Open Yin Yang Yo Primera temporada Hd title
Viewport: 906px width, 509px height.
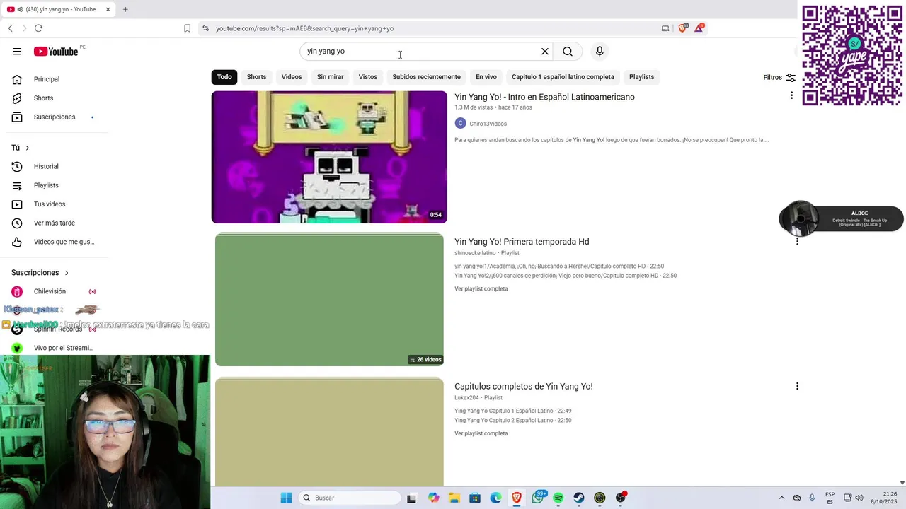(522, 242)
